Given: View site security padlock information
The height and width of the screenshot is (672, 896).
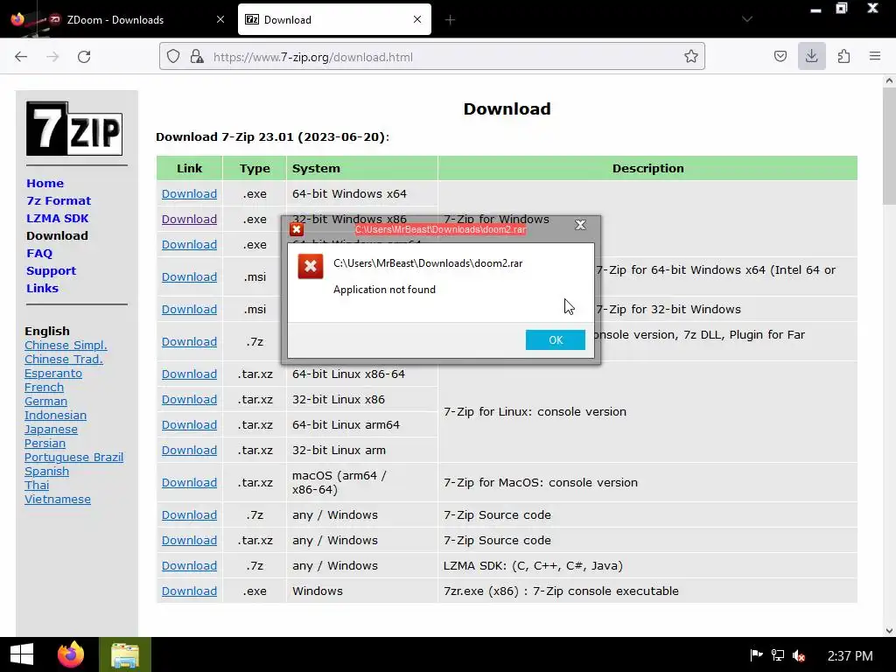Looking at the screenshot, I should tap(197, 57).
